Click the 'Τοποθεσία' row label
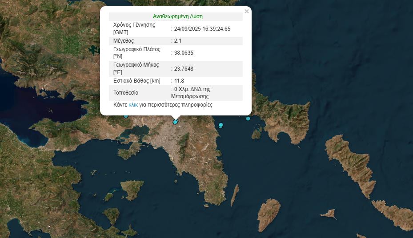Viewport: 413px width, 238px height. click(126, 93)
